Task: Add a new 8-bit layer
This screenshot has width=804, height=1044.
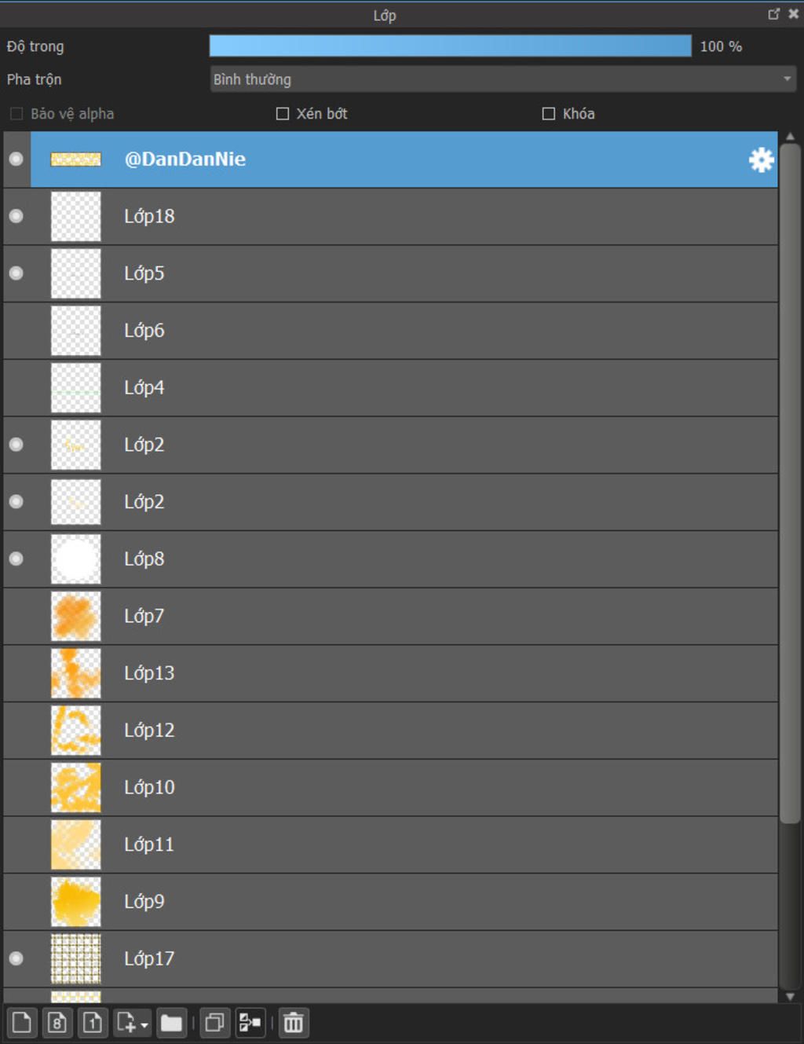Action: coord(57,1023)
